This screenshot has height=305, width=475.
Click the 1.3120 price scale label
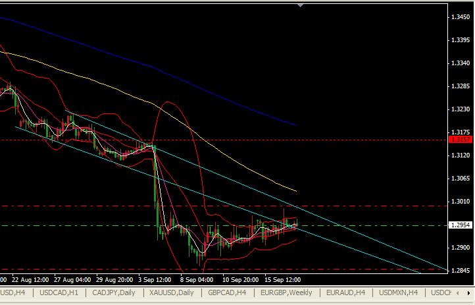[x=461, y=155]
